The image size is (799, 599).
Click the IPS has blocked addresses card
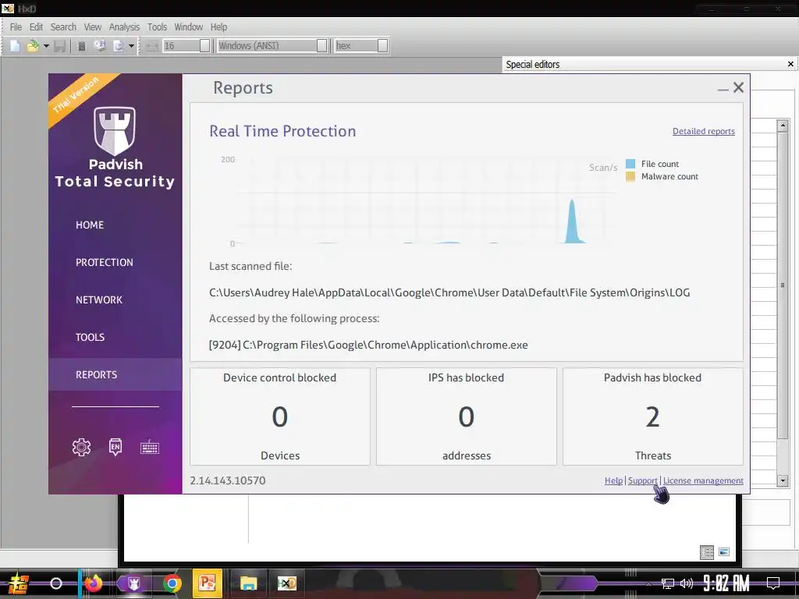[x=467, y=416]
